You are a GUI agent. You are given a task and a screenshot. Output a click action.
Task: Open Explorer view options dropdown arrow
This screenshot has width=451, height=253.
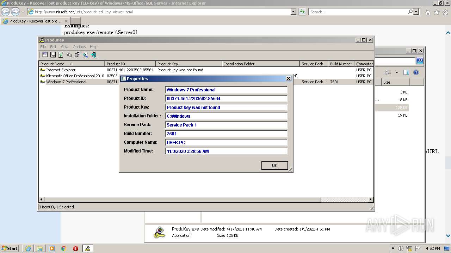click(x=397, y=72)
